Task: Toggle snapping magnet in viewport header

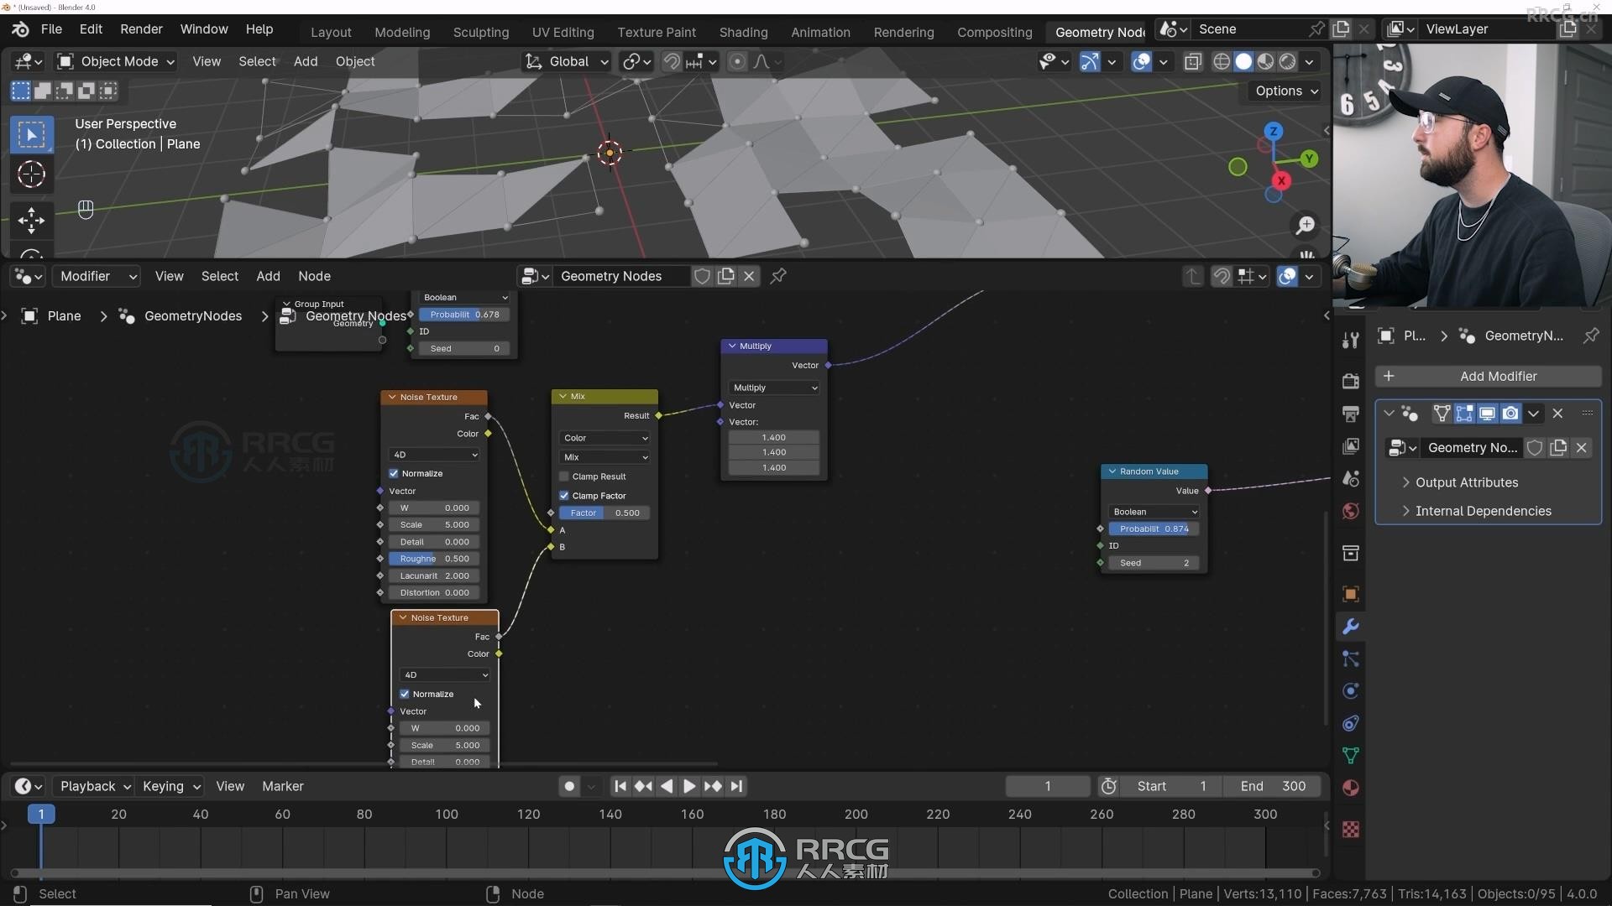Action: point(671,61)
